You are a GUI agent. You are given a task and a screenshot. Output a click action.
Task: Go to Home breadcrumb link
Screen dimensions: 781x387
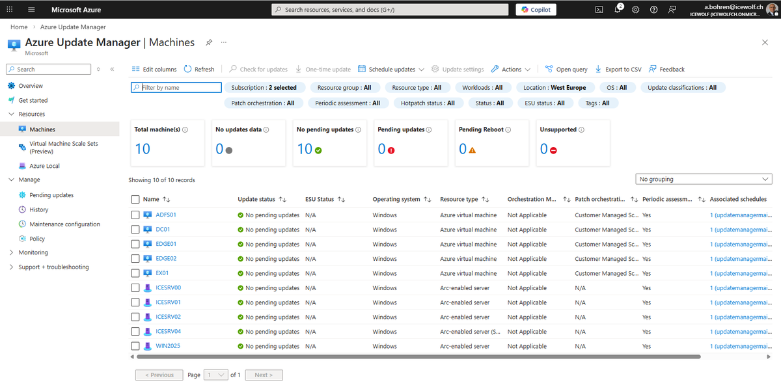pyautogui.click(x=19, y=27)
